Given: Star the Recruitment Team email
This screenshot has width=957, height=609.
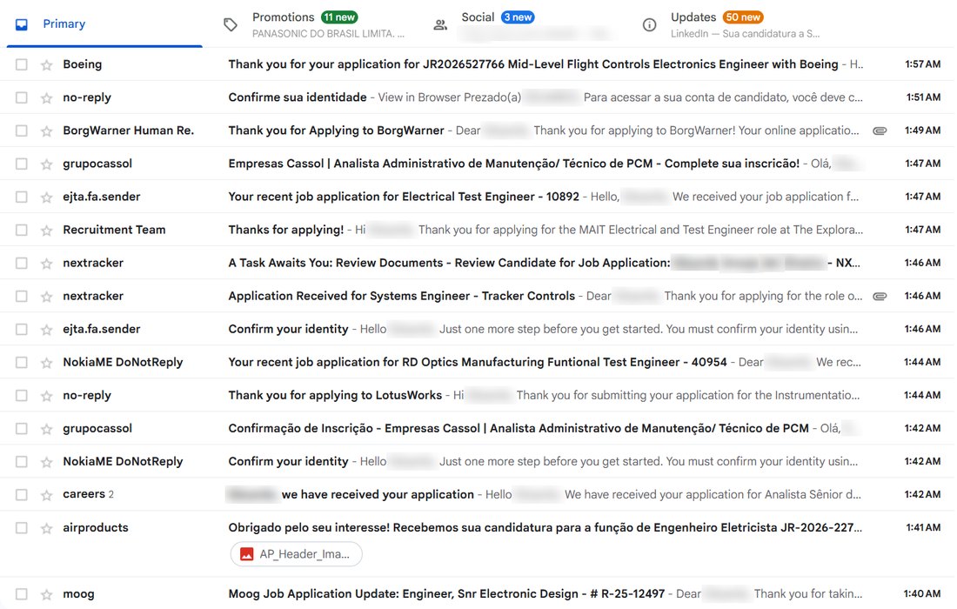Looking at the screenshot, I should click(46, 230).
